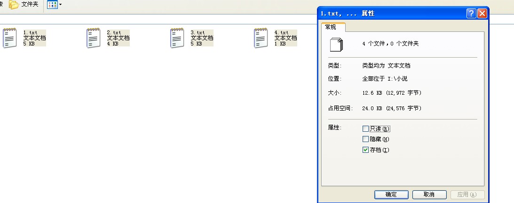Click the 12.6 KB size value
The width and height of the screenshot is (514, 203).
tap(392, 93)
